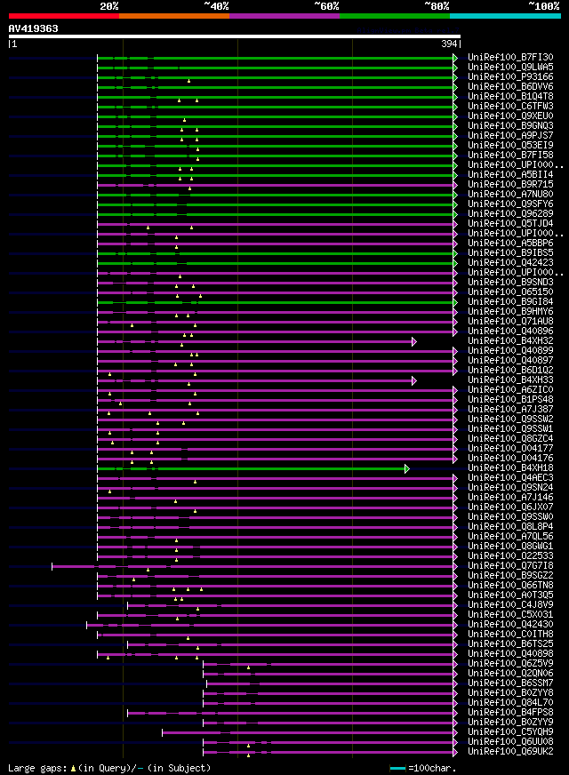Select hit label UniRef100_Q69UK2
Screen dimensions: 569x775
[x=510, y=752]
